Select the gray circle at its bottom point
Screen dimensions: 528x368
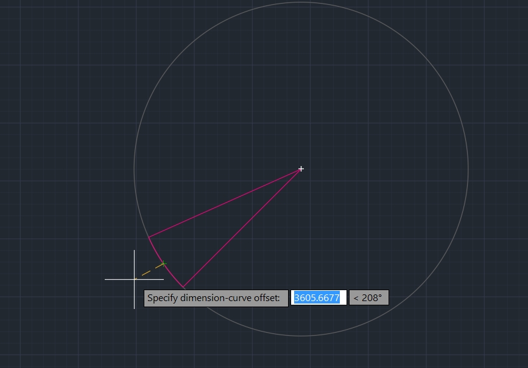301,336
